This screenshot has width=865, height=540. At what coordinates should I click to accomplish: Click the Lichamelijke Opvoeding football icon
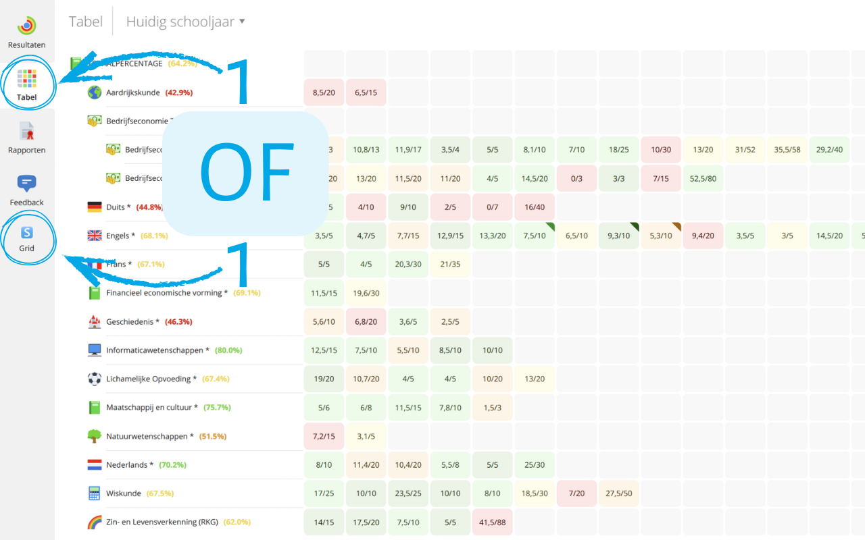tap(95, 379)
